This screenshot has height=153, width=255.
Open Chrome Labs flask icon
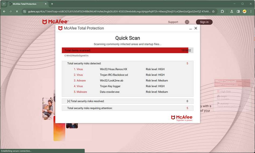(x=232, y=11)
